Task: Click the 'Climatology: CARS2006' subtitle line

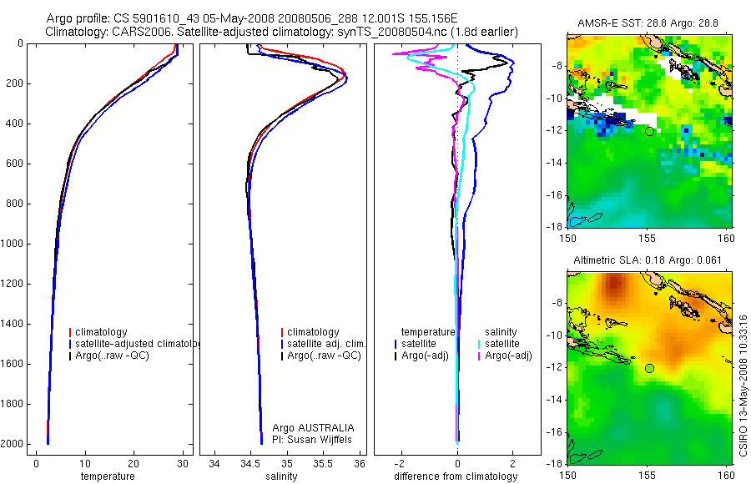Action: click(282, 32)
